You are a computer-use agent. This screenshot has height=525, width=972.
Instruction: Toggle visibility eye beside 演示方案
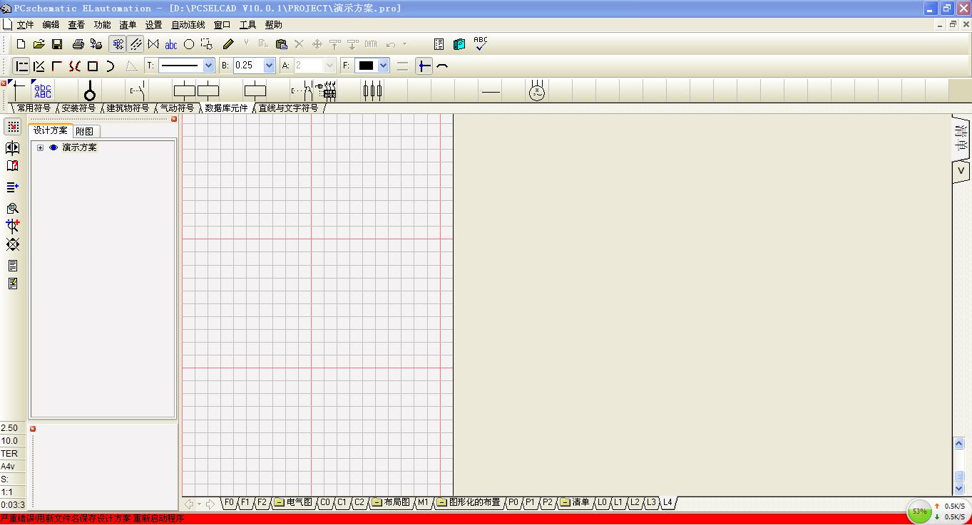[53, 147]
